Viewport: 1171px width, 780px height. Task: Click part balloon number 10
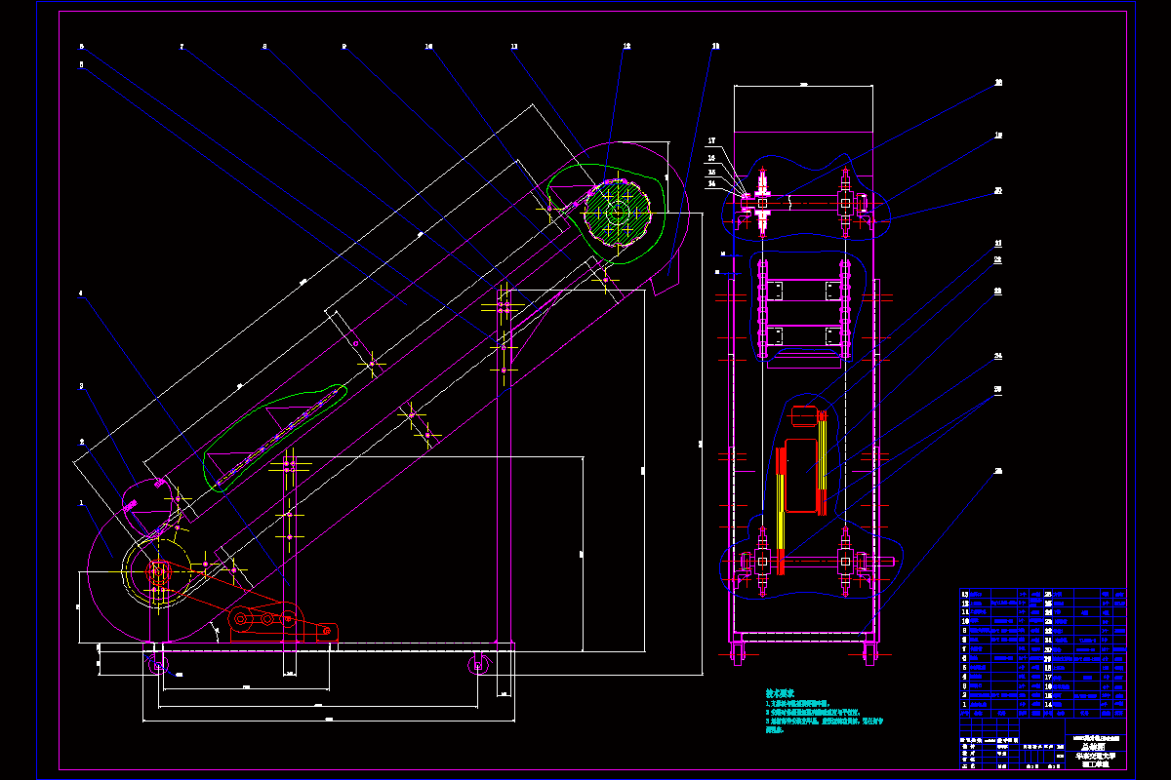point(429,46)
